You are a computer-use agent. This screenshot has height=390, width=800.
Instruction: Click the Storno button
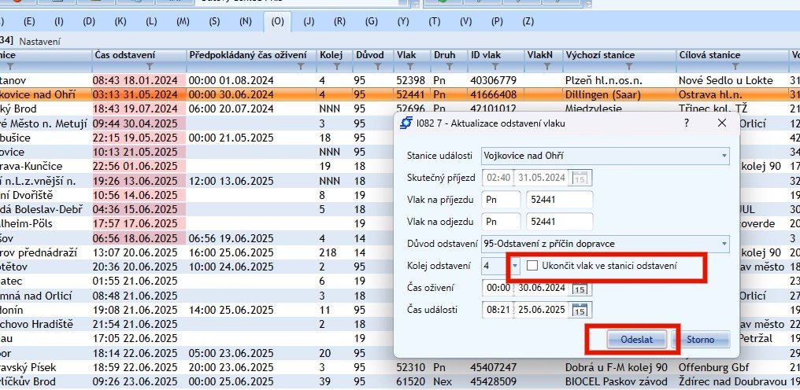tap(700, 339)
